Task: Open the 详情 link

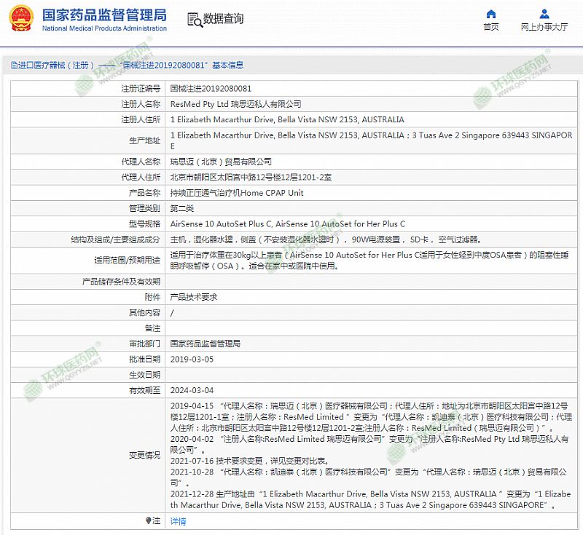Action: tap(178, 521)
